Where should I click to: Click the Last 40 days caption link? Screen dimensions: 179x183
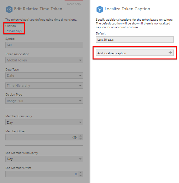pos(13,31)
